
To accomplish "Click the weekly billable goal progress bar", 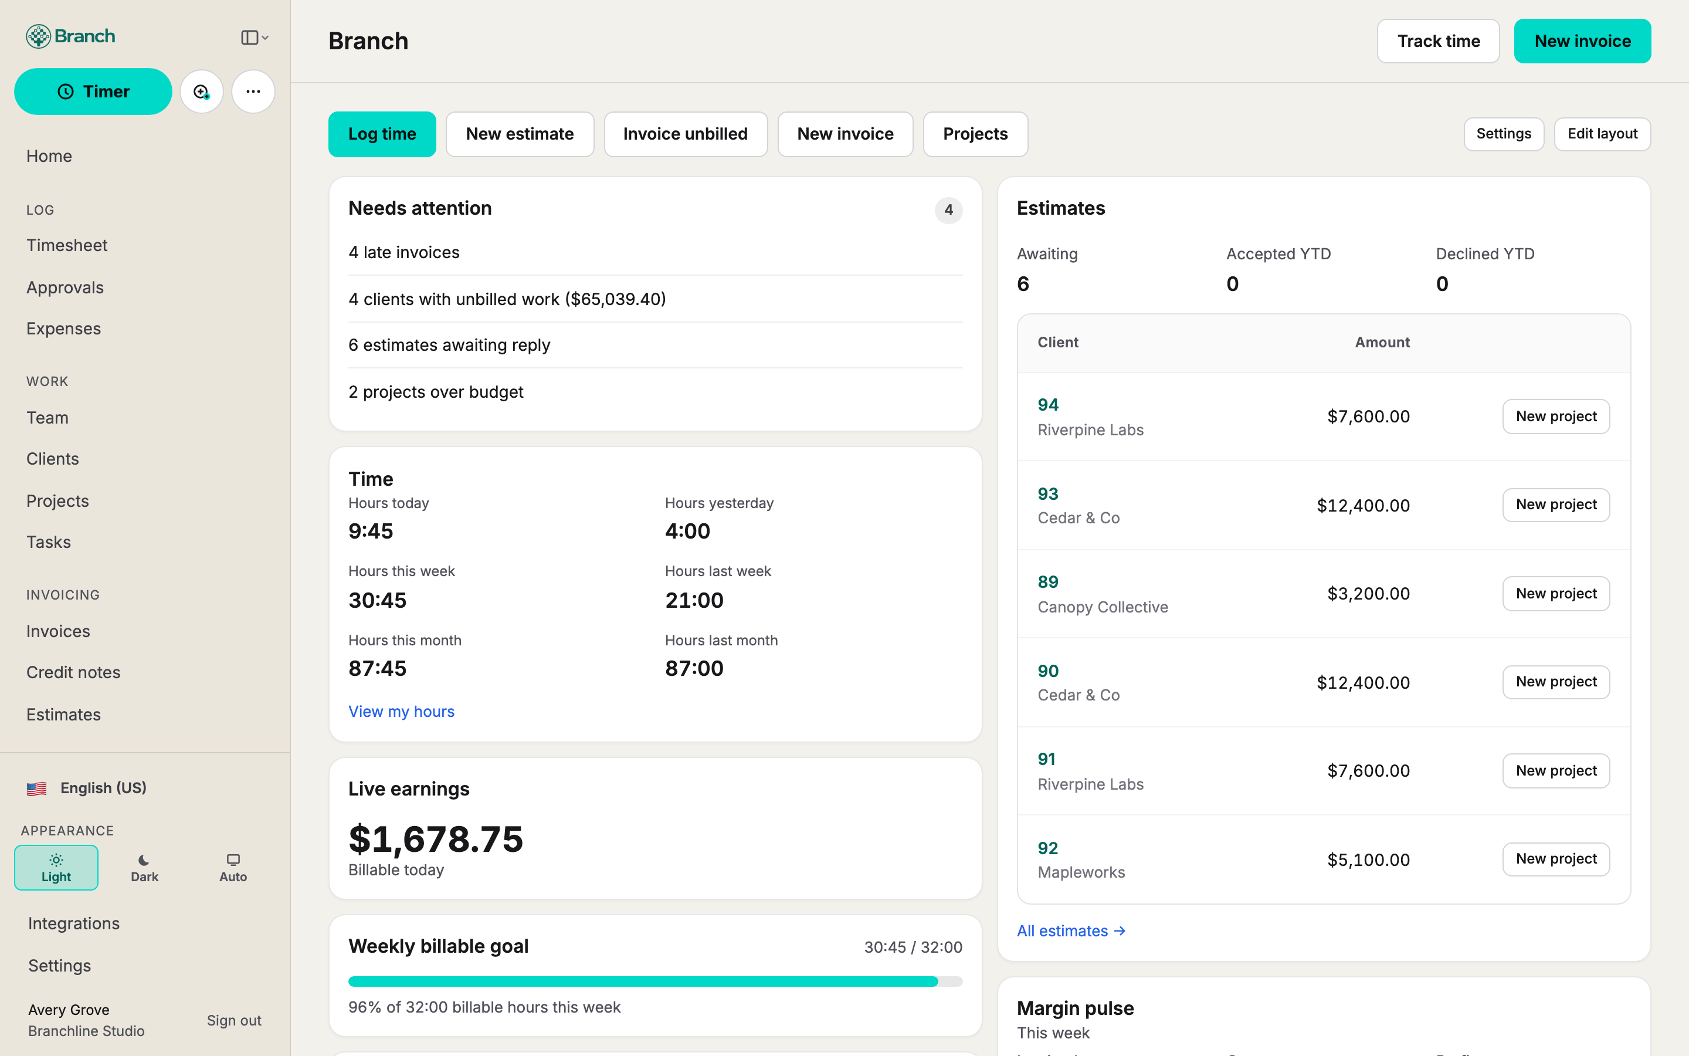I will point(655,981).
